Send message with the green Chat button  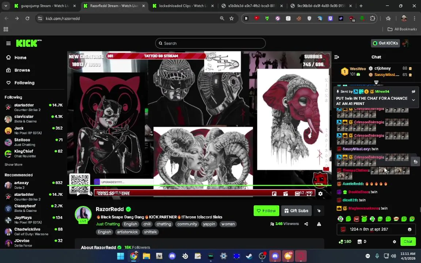click(408, 241)
